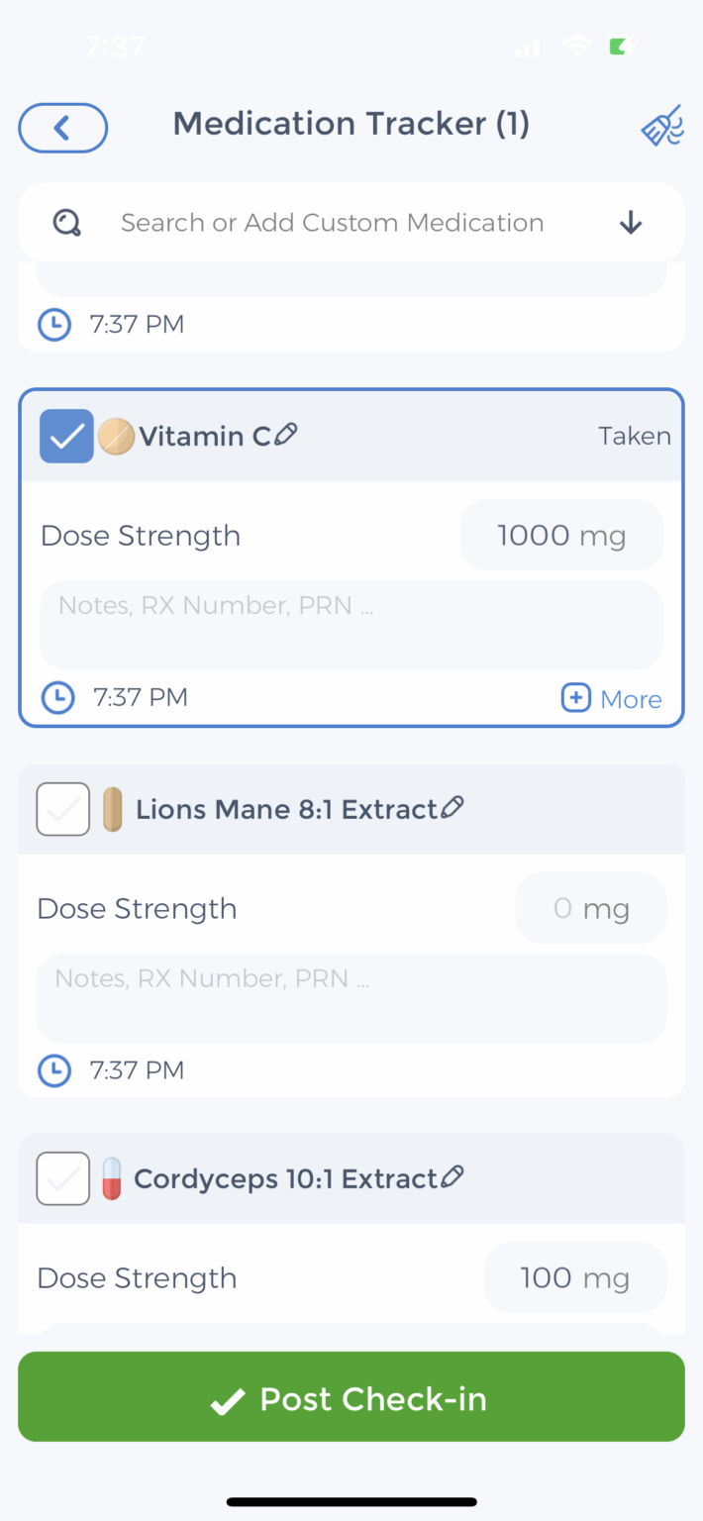The width and height of the screenshot is (703, 1521).
Task: Expand More options for Vitamin C
Action: tap(611, 698)
